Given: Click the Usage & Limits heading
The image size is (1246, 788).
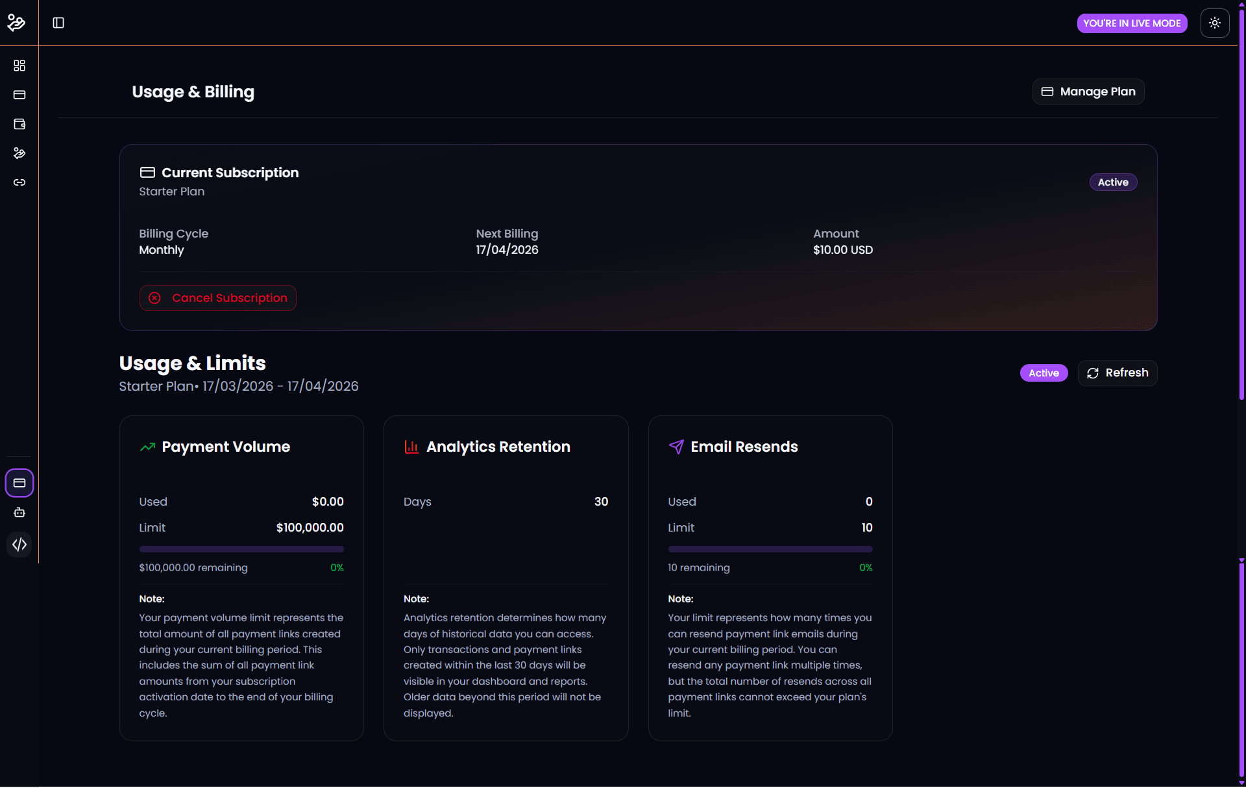Looking at the screenshot, I should [193, 363].
